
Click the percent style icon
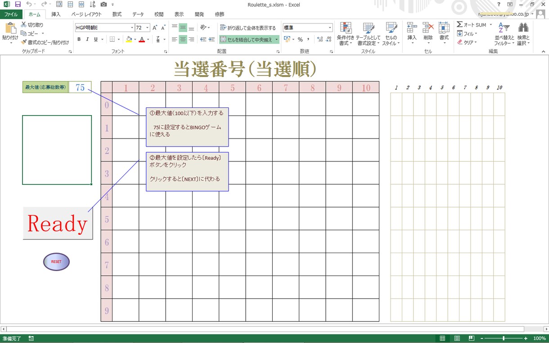coord(300,40)
